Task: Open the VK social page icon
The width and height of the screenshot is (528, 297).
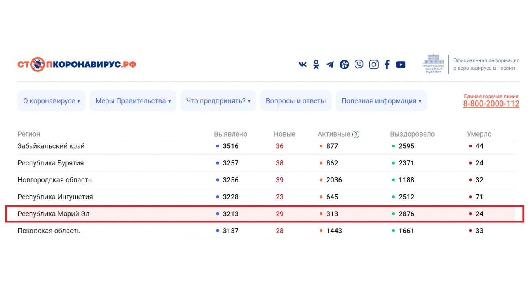Action: click(x=303, y=64)
